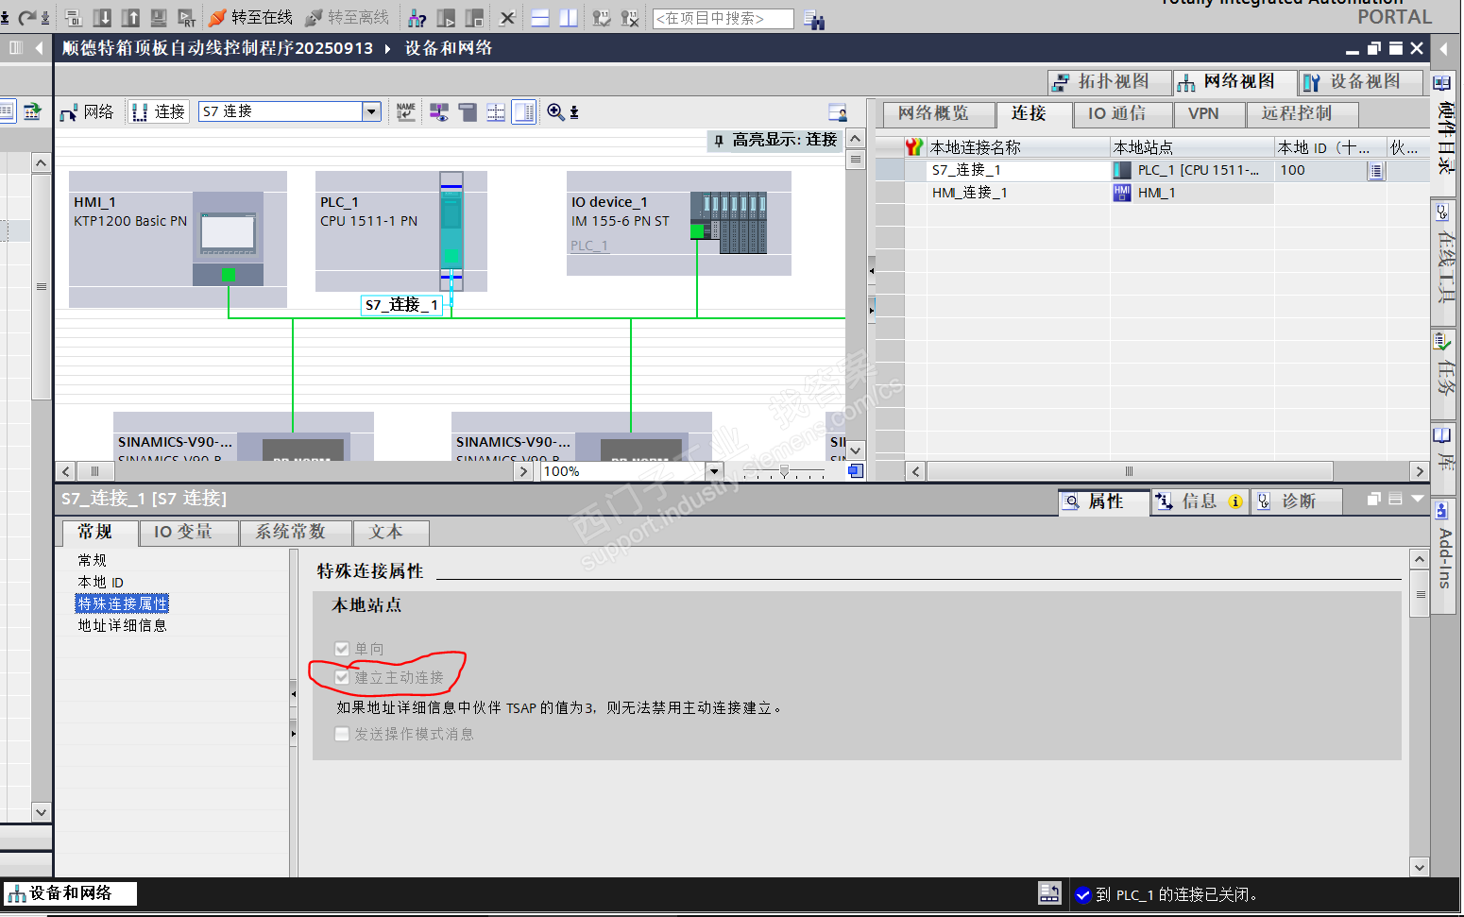This screenshot has width=1464, height=917.
Task: Click the show address labels NAME icon
Action: [406, 112]
